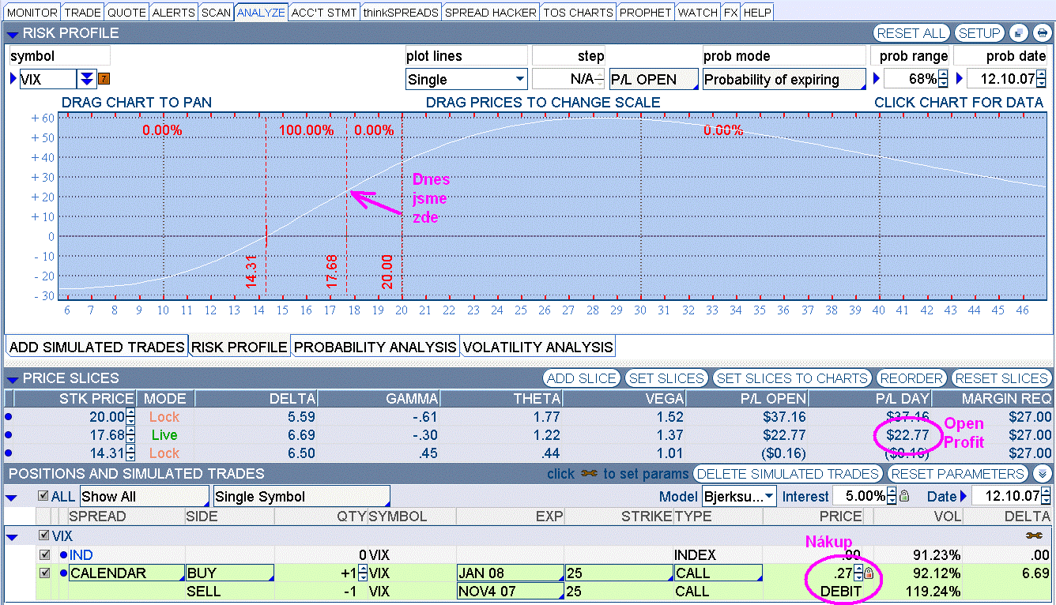Uncheck the IND row checkbox
The height and width of the screenshot is (605, 1056).
tap(44, 555)
